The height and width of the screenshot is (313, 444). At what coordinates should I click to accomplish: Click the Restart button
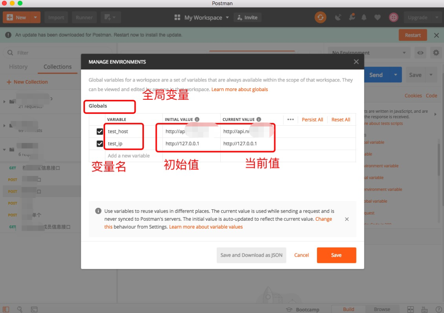(412, 35)
